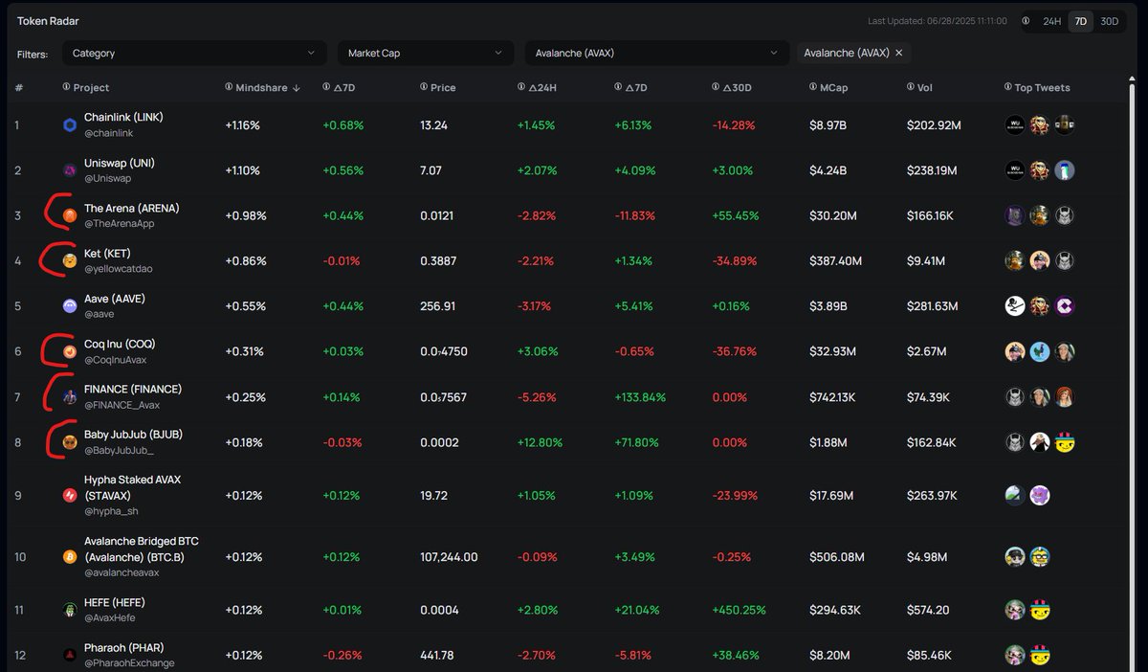Click the Uniswap (UNI) project logo
Screen dimensions: 1148x672
[x=69, y=170]
